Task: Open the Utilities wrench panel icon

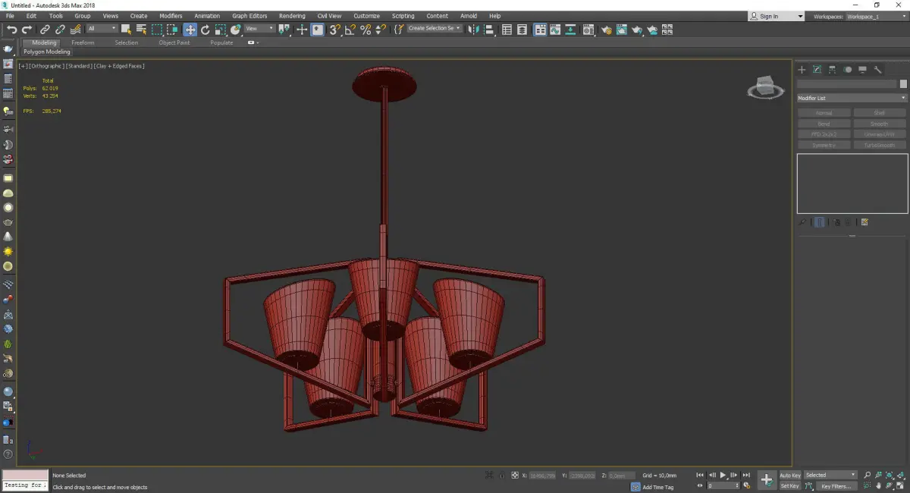Action: click(x=878, y=69)
